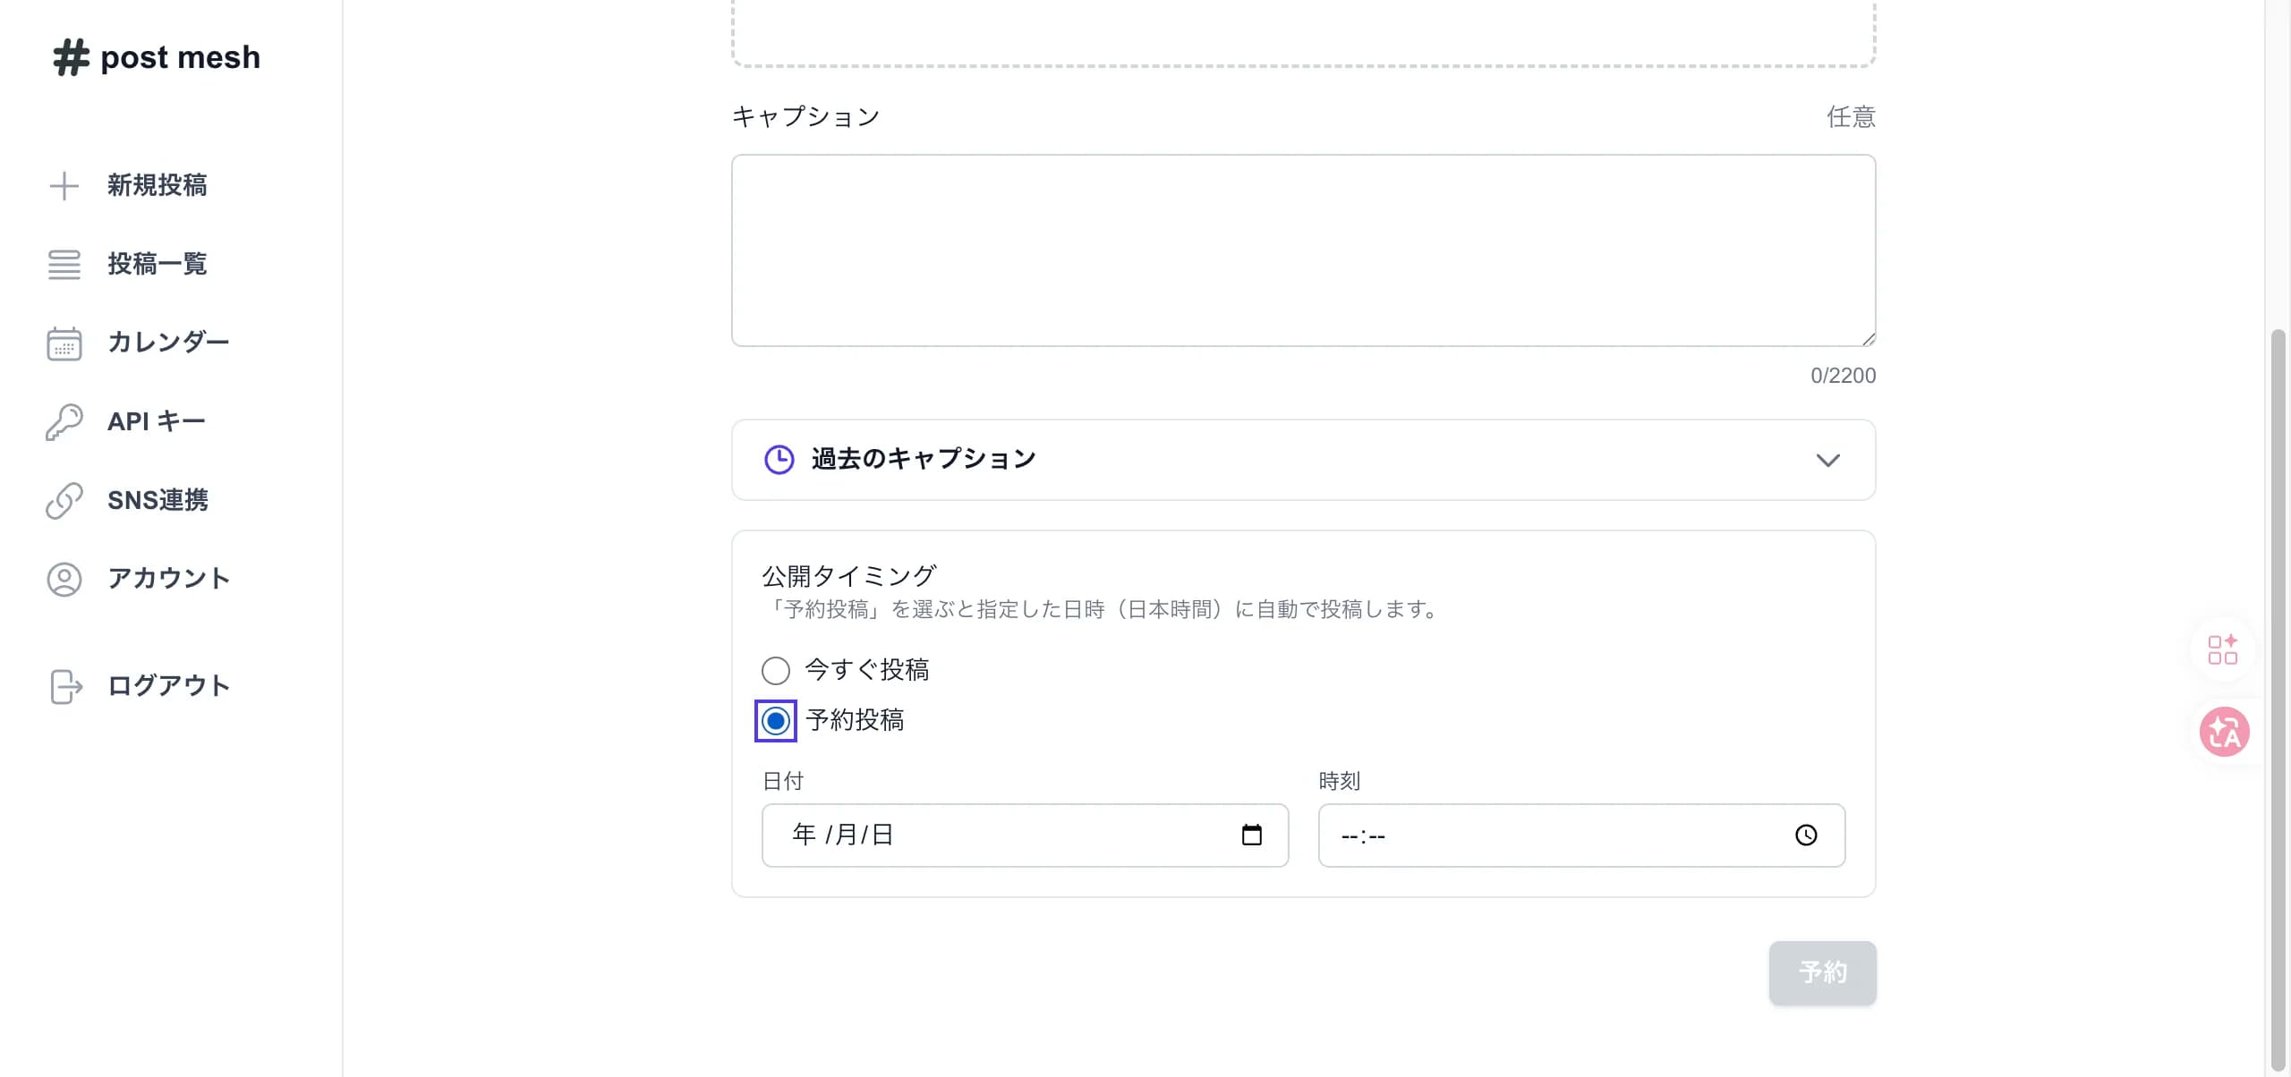This screenshot has width=2291, height=1077.
Task: Click the ログアウト sign-out icon
Action: [x=64, y=686]
